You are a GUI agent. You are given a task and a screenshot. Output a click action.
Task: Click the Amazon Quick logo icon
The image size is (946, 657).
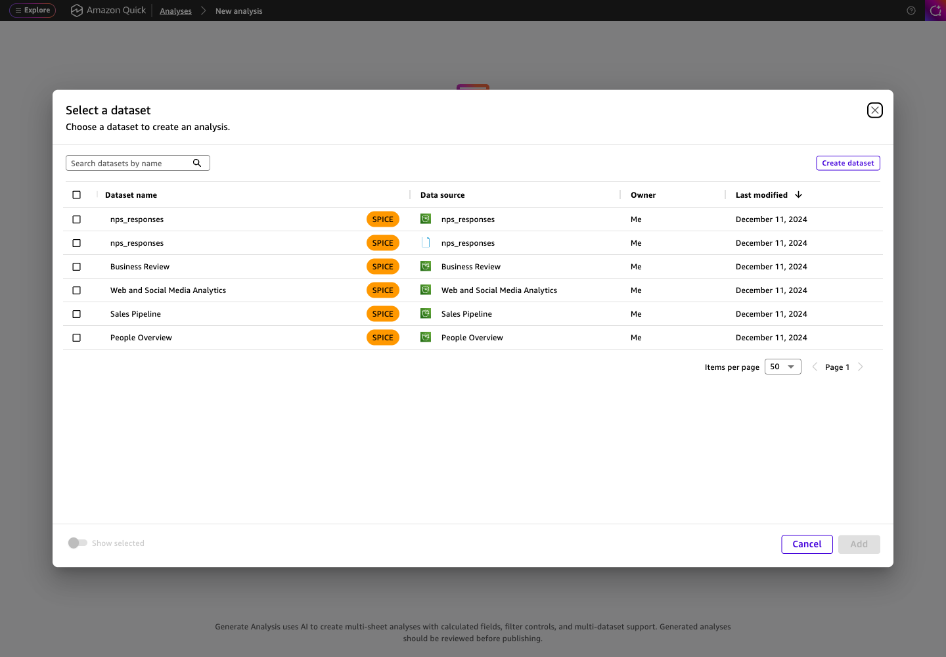coord(77,11)
